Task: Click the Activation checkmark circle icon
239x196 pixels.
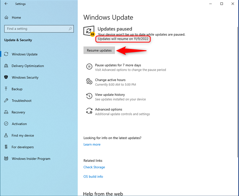Action: 6,124
